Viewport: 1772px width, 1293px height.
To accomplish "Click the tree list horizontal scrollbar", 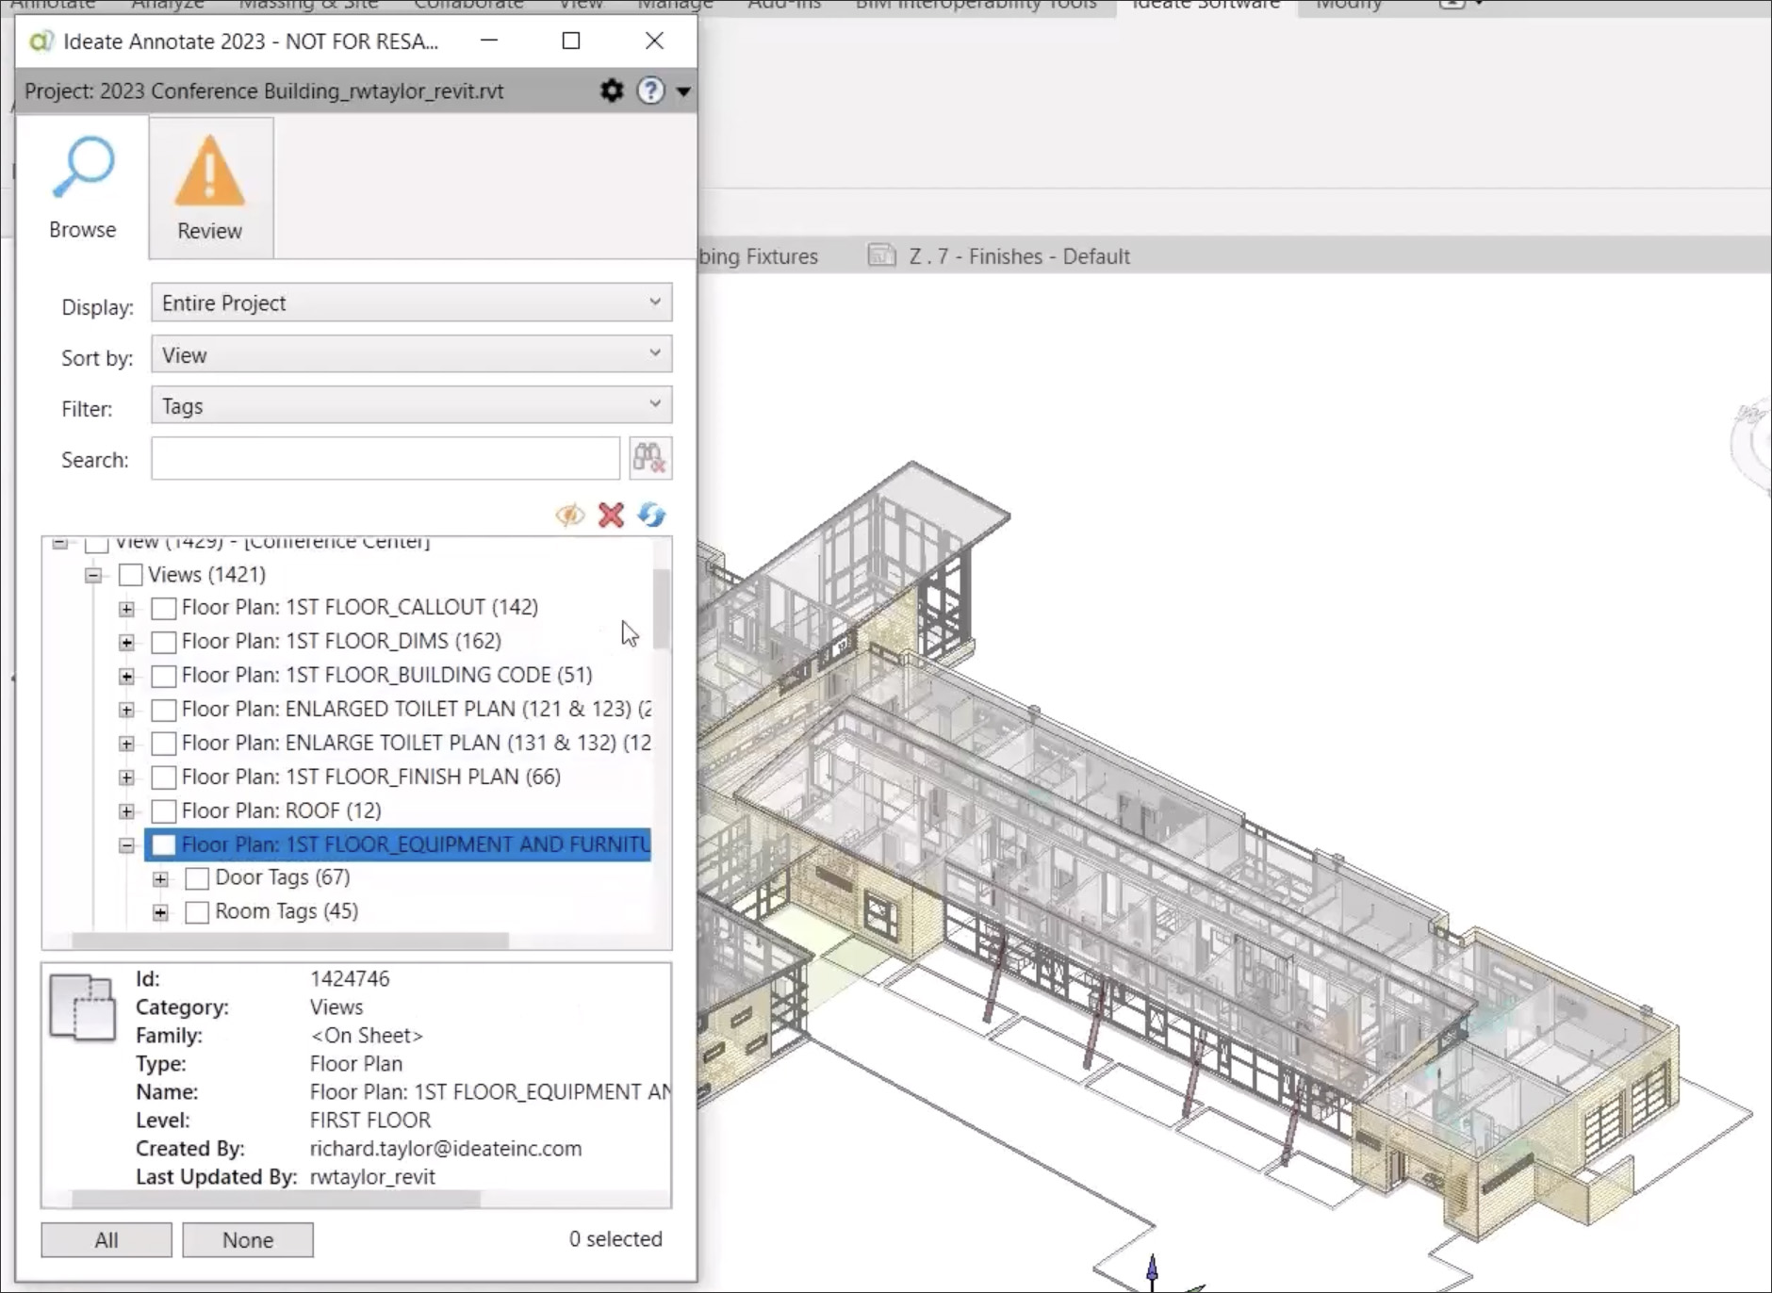I will click(x=290, y=941).
